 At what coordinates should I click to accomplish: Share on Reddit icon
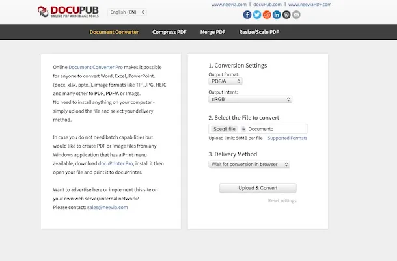tap(267, 15)
